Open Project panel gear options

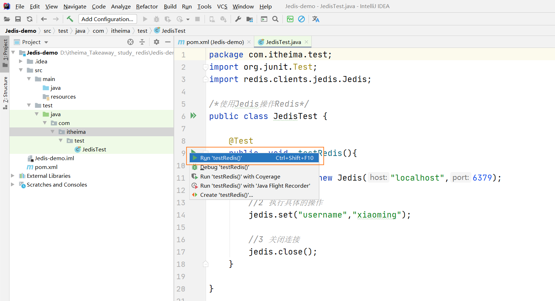coord(157,42)
